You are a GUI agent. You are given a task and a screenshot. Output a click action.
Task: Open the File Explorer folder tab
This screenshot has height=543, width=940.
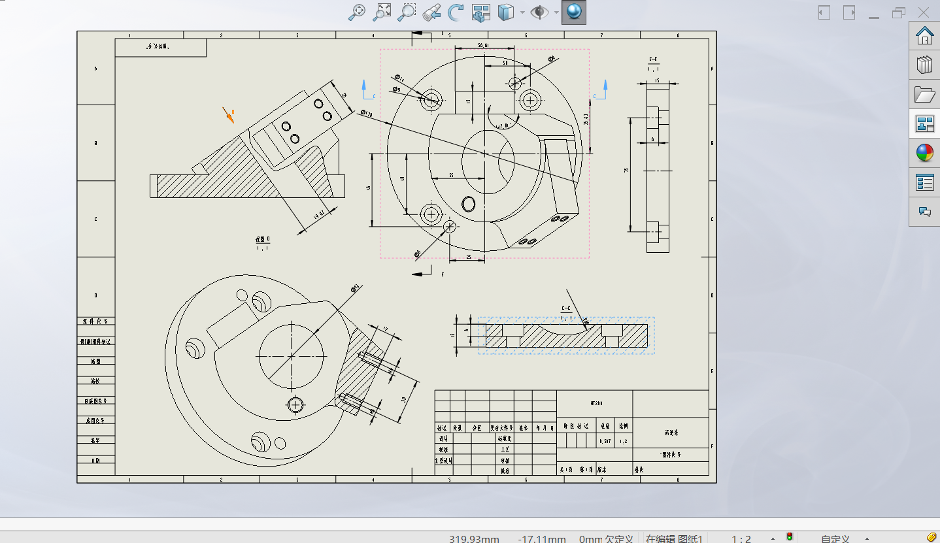[x=924, y=94]
